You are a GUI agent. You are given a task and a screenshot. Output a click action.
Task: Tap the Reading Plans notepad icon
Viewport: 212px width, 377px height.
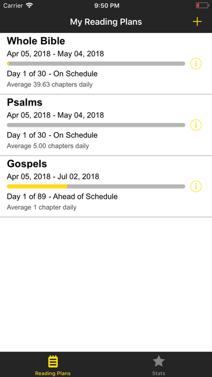(x=53, y=361)
